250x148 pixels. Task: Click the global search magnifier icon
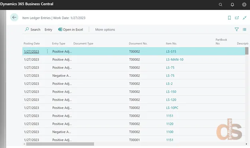click(x=220, y=5)
